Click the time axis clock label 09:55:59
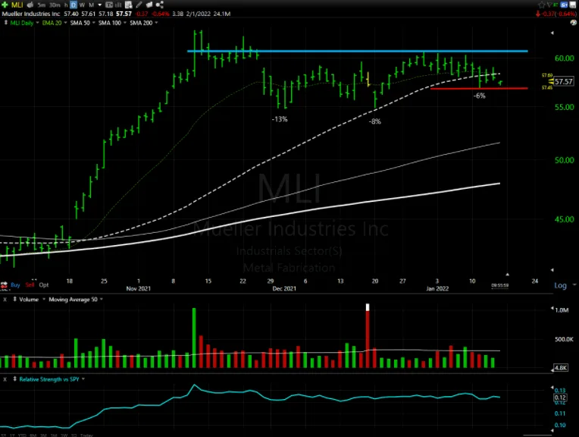This screenshot has width=579, height=437. [x=500, y=285]
